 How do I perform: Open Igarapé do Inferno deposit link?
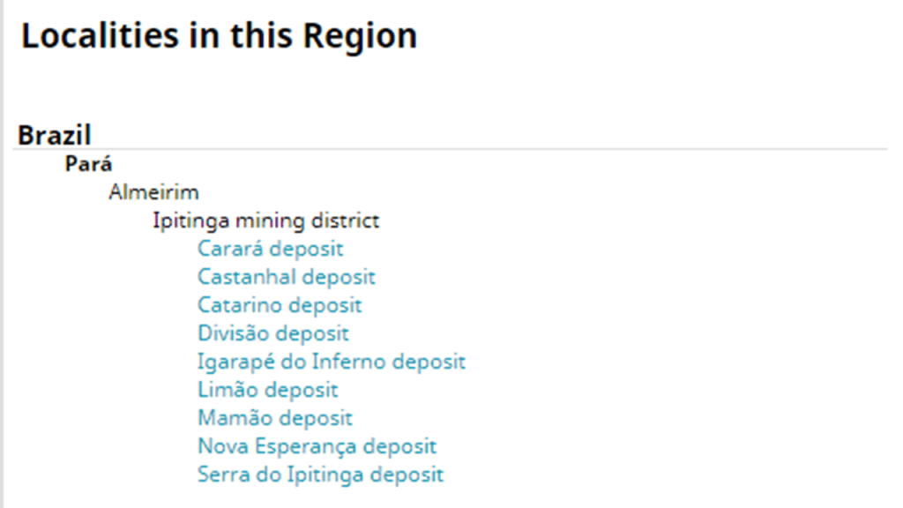point(331,362)
